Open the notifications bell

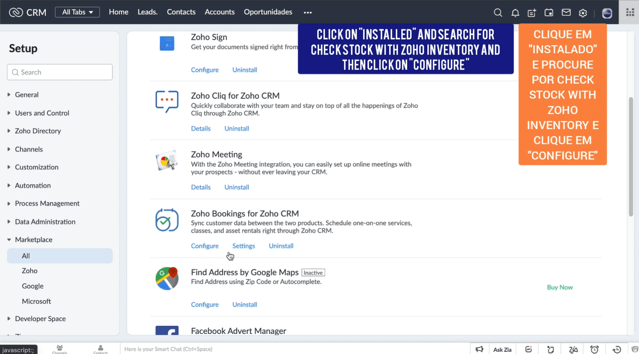point(515,13)
